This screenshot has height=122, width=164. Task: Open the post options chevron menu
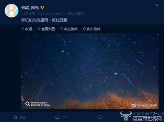coord(157,5)
